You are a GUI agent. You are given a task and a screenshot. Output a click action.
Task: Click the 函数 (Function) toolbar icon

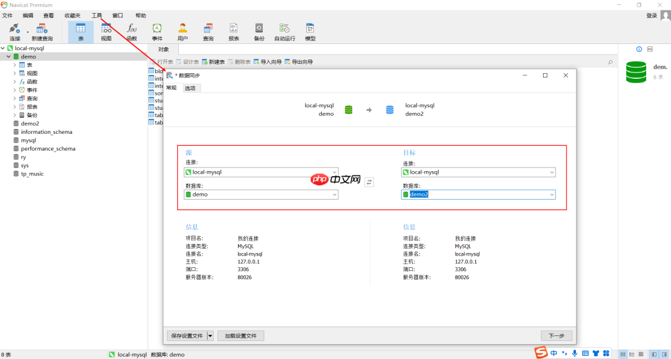[x=132, y=31]
